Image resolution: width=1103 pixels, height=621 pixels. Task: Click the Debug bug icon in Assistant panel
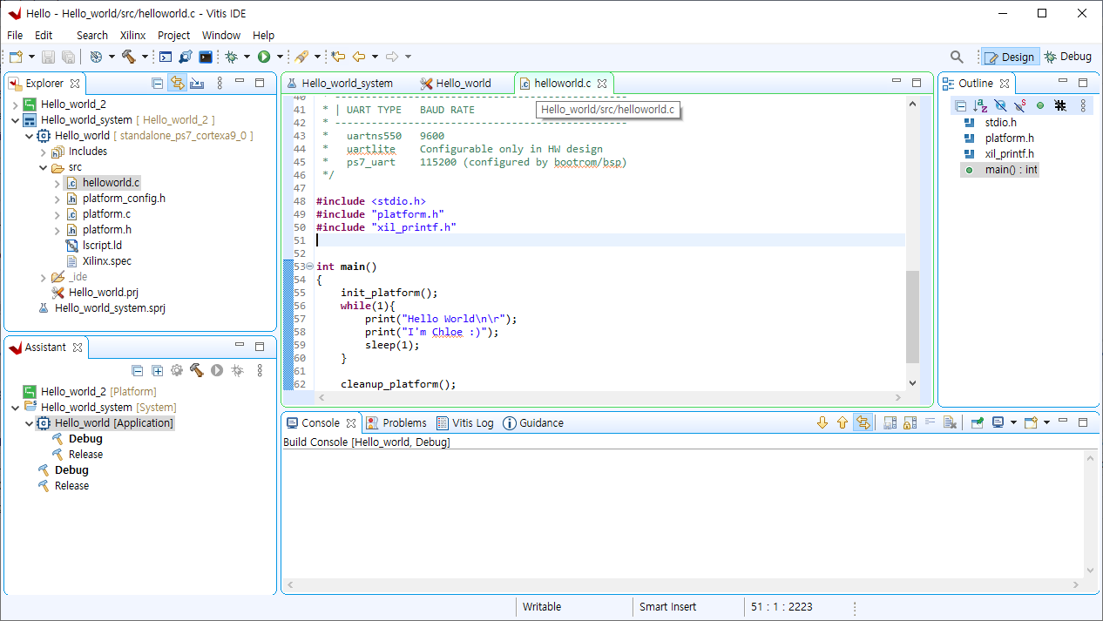(x=237, y=370)
